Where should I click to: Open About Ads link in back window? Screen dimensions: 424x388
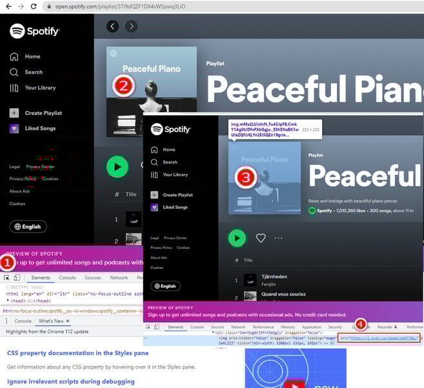(19, 191)
